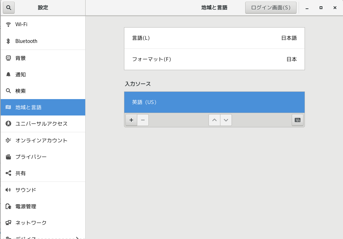
Task: Open 共有 sharing settings
Action: pos(43,173)
